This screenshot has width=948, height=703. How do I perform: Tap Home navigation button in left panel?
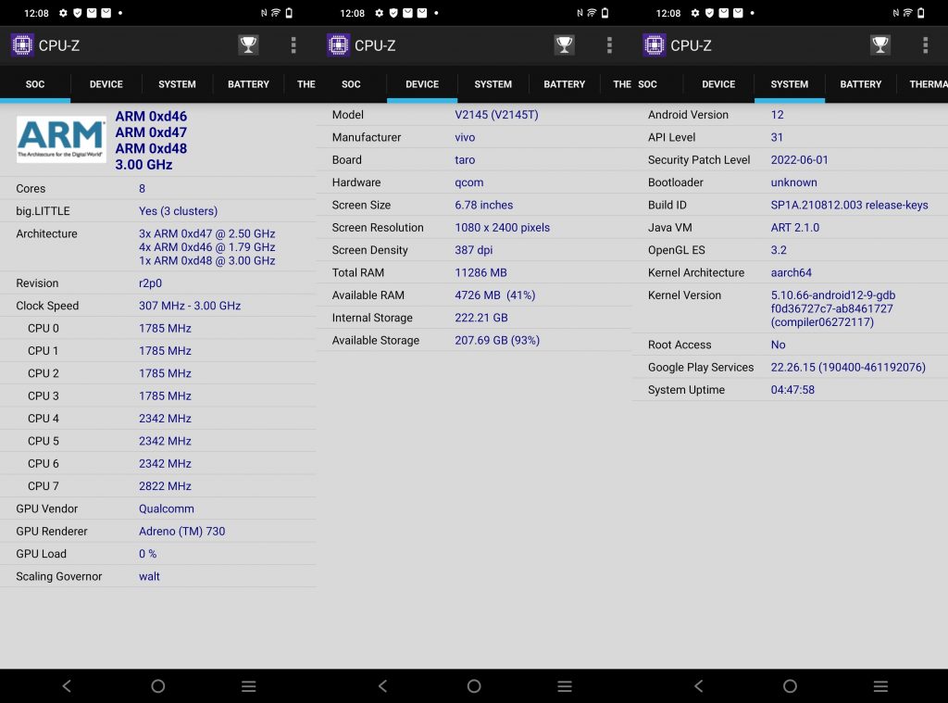[157, 685]
